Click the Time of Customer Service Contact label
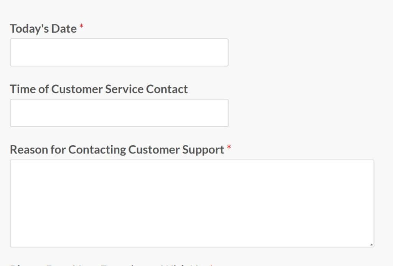The height and width of the screenshot is (266, 393). (x=99, y=89)
